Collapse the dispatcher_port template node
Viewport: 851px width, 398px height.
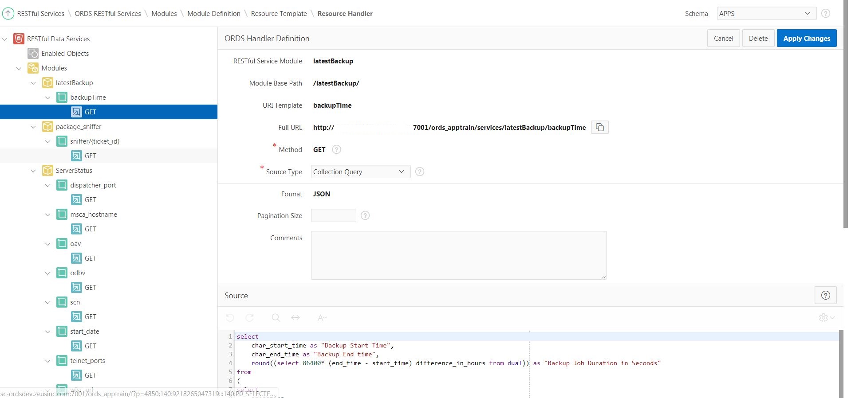(48, 185)
